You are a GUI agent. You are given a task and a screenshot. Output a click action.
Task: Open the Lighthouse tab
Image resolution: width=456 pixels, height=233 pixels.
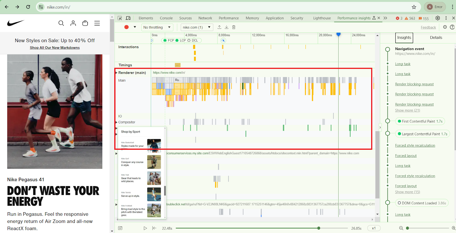pos(322,18)
